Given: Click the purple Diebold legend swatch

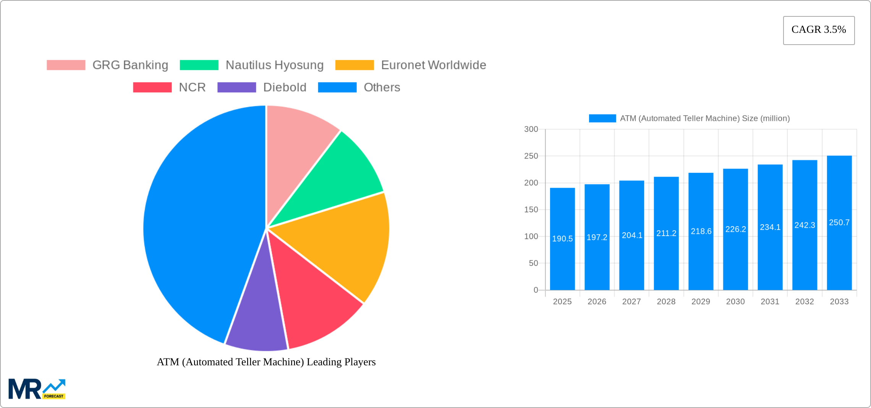Looking at the screenshot, I should [236, 87].
